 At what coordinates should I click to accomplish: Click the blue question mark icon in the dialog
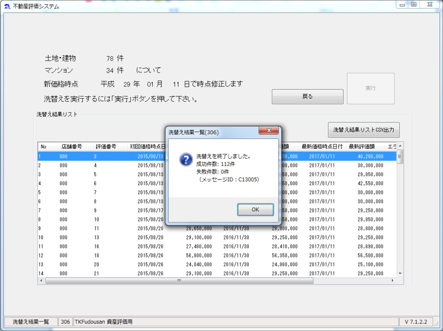[x=186, y=160]
